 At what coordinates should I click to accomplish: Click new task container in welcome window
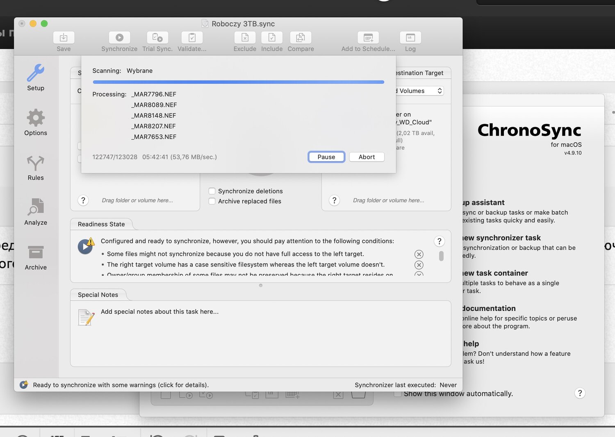click(495, 273)
